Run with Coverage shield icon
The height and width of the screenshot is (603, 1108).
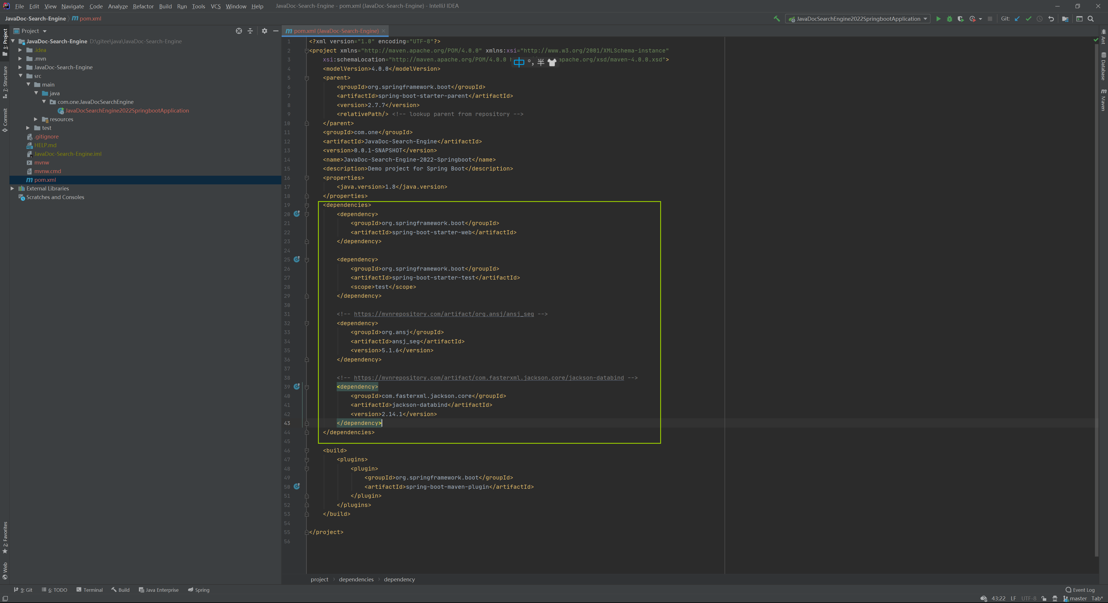pyautogui.click(x=961, y=19)
